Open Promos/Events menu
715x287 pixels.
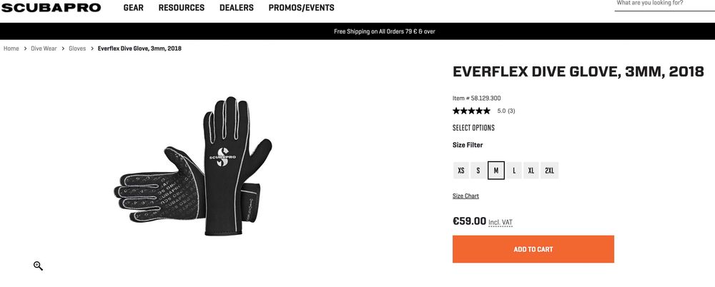(x=301, y=8)
